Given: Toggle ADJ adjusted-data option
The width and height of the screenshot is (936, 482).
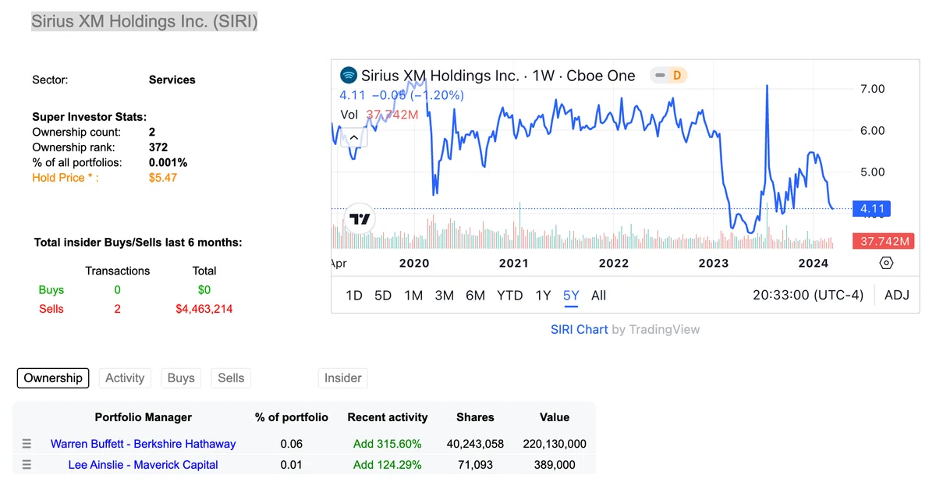Looking at the screenshot, I should point(897,296).
